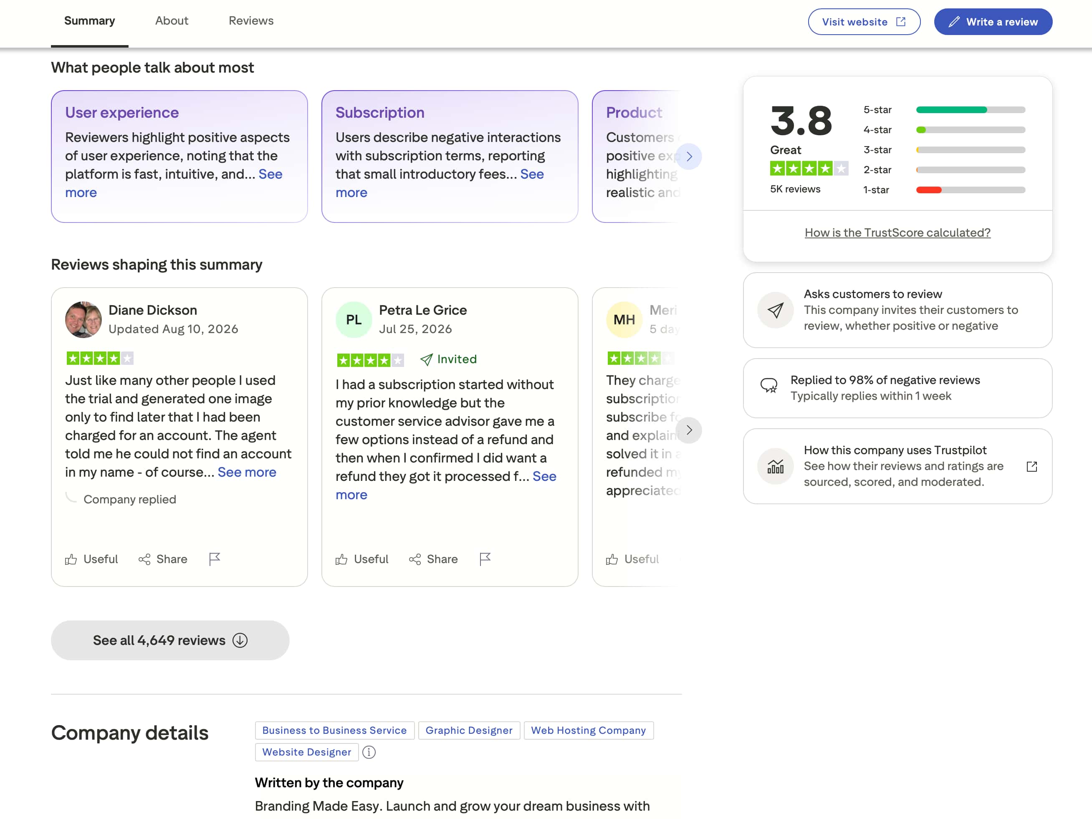Screen dimensions: 1092x819
Task: Open How this company uses Trustpilot
Action: point(897,467)
